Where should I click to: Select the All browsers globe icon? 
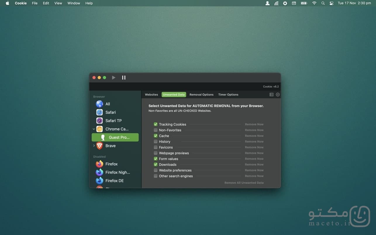(x=99, y=104)
